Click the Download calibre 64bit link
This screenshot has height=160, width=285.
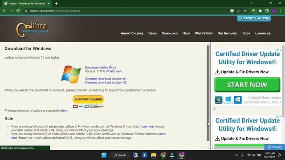(100, 68)
